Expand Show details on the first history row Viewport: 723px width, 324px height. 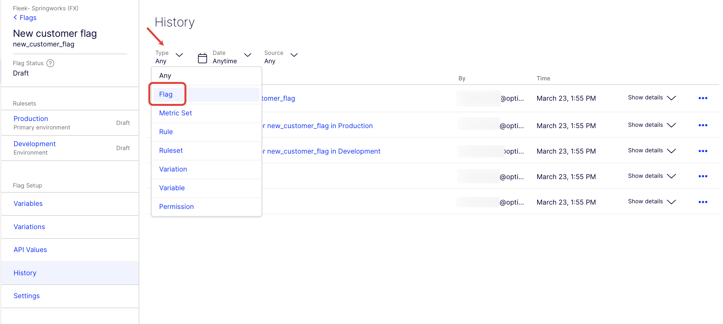point(651,98)
